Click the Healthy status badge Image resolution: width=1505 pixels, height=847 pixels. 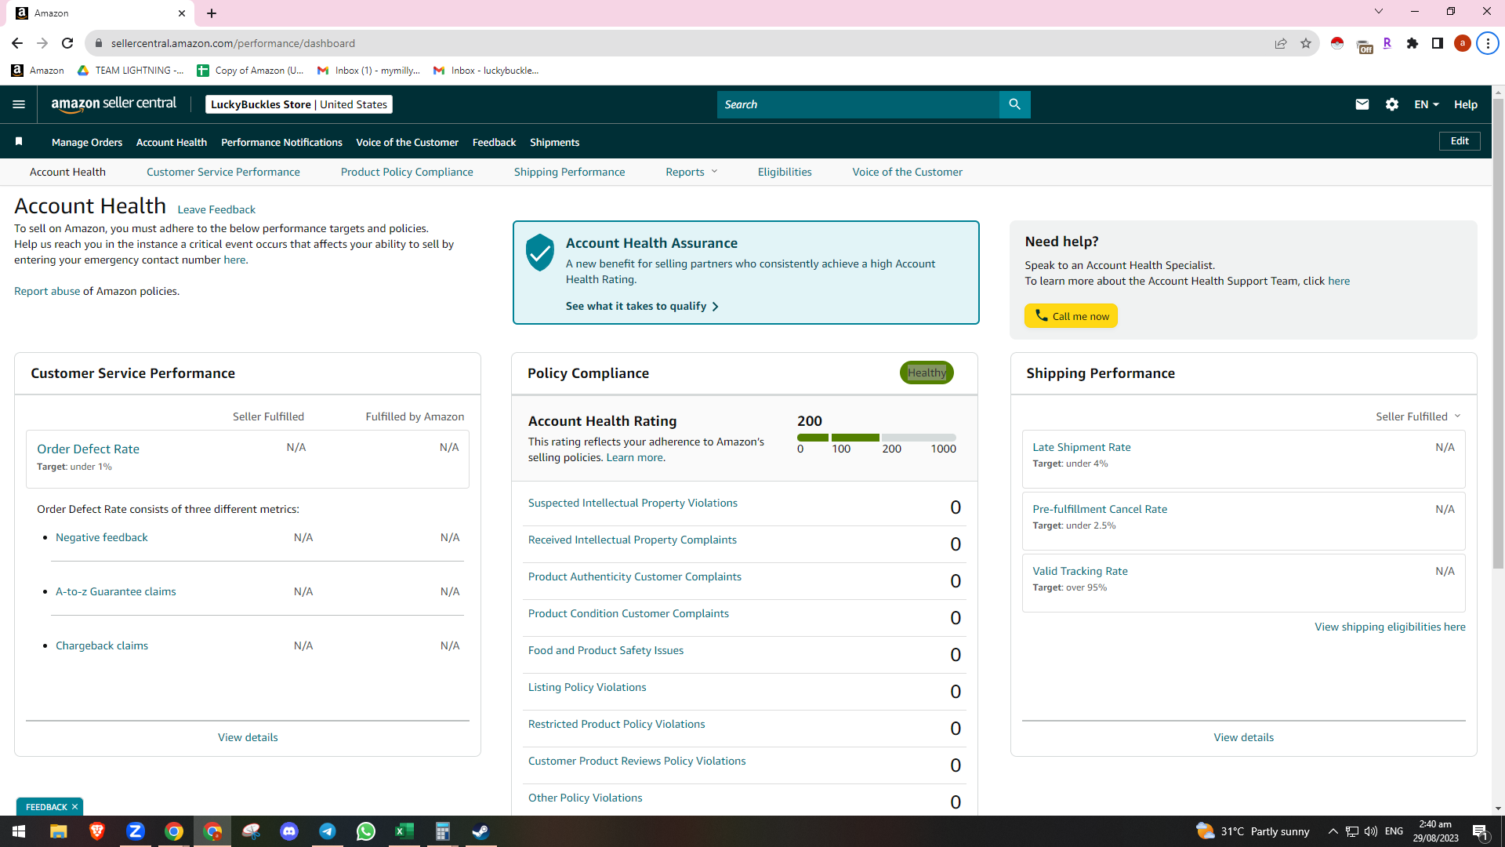pyautogui.click(x=927, y=373)
